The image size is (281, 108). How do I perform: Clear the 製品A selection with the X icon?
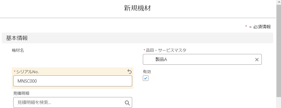pos(257,60)
